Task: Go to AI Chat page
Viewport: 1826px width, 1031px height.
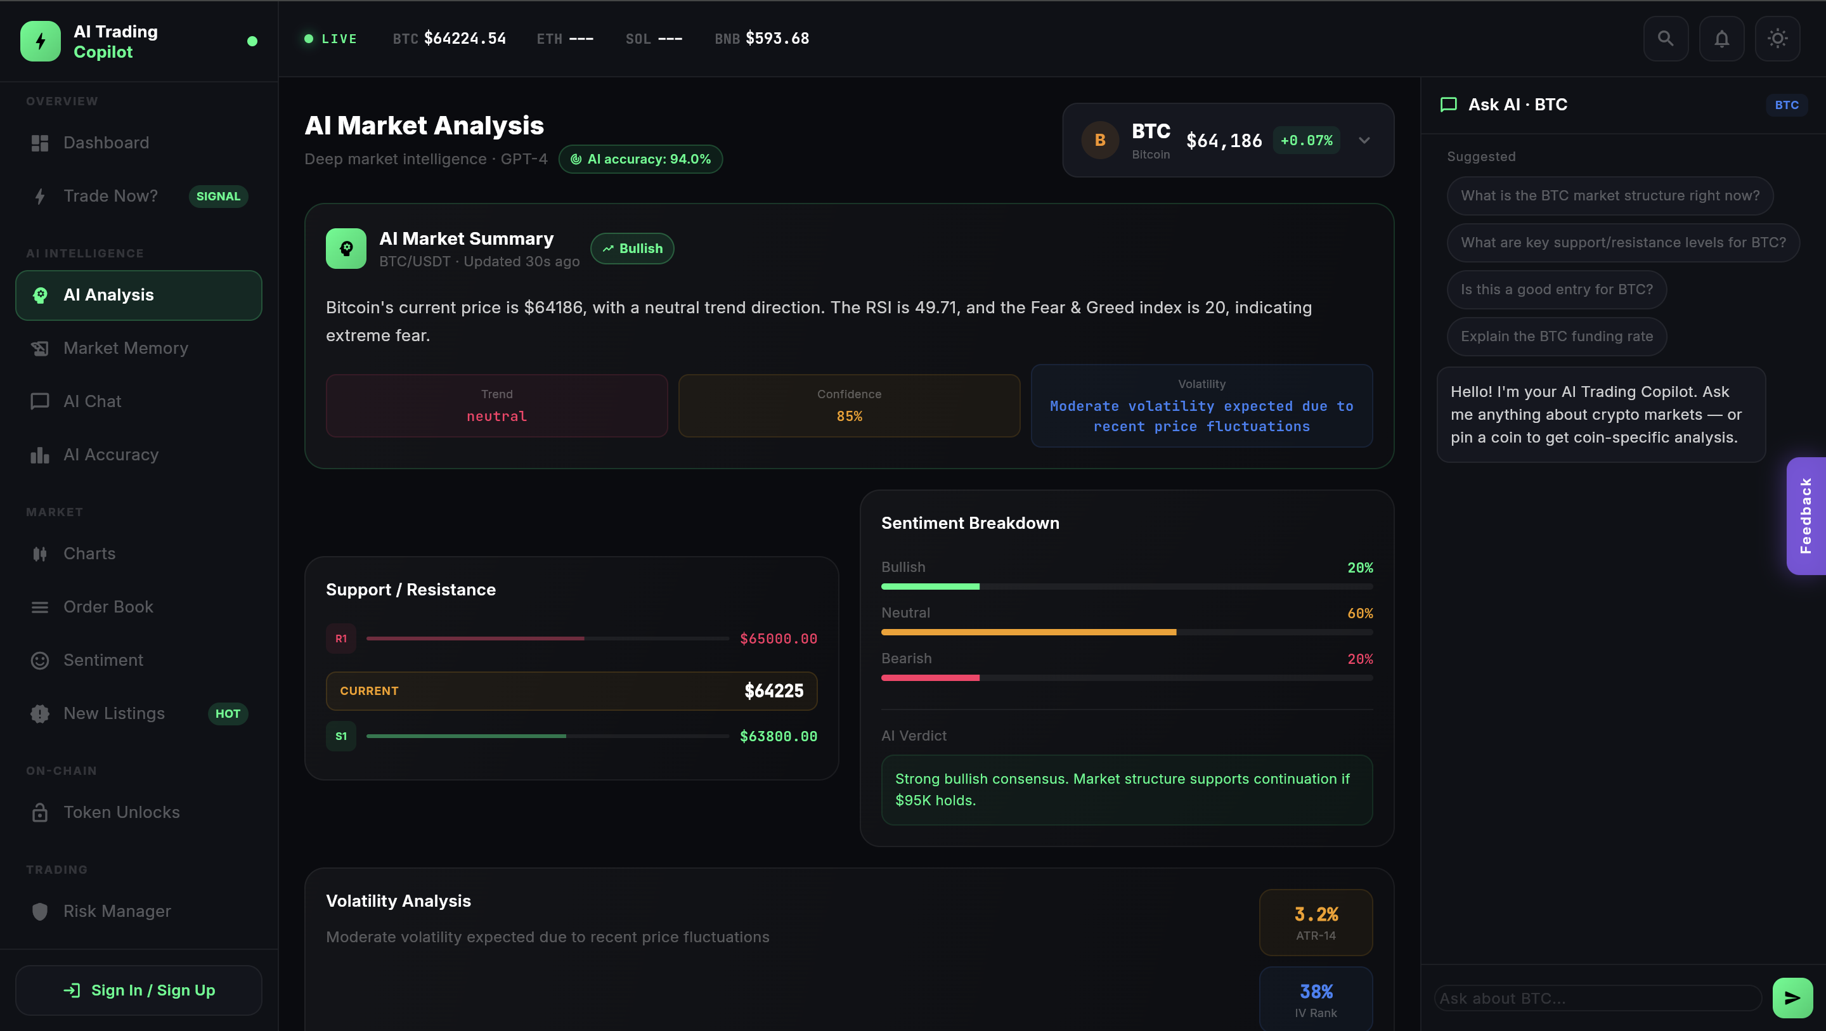Action: point(139,401)
